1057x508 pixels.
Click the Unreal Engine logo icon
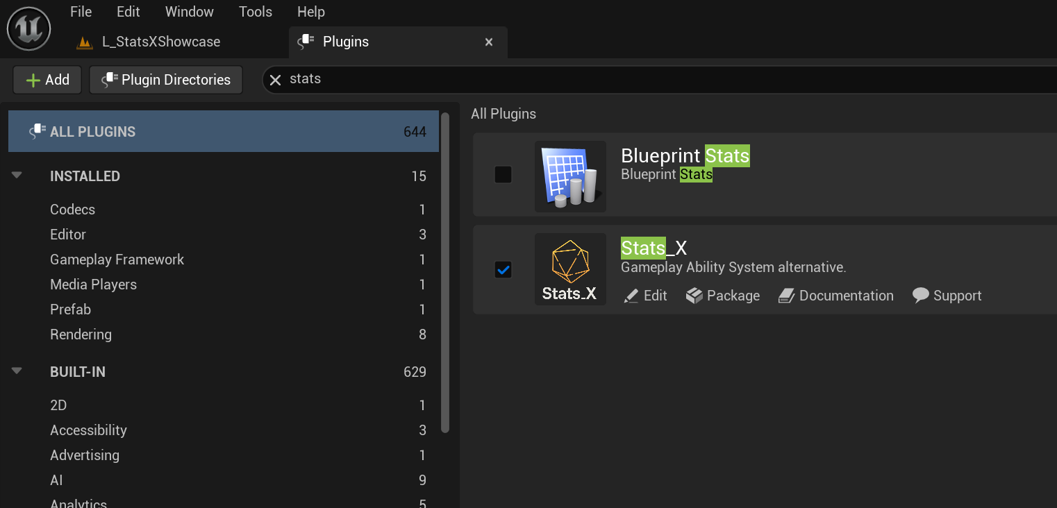(28, 28)
